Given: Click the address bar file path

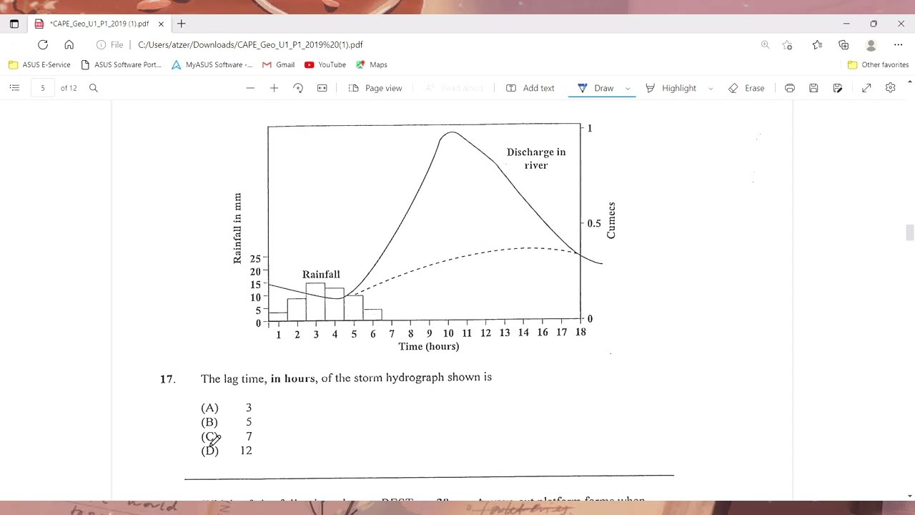Looking at the screenshot, I should [250, 44].
